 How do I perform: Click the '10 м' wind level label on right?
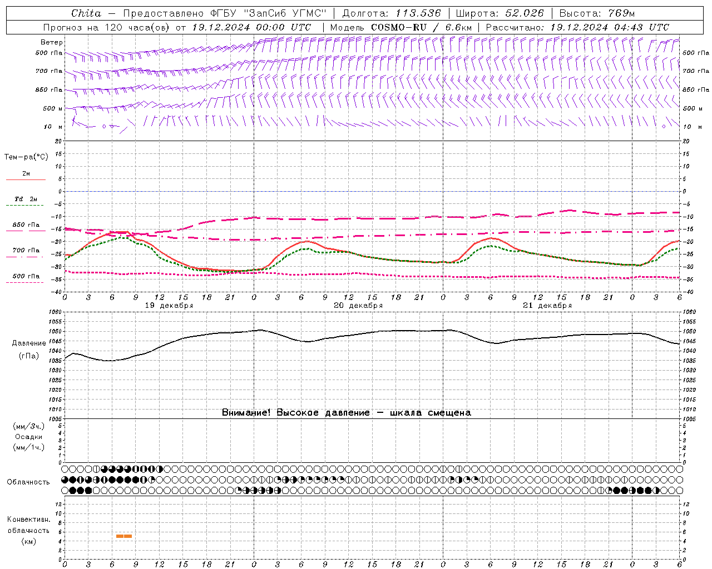(x=692, y=127)
